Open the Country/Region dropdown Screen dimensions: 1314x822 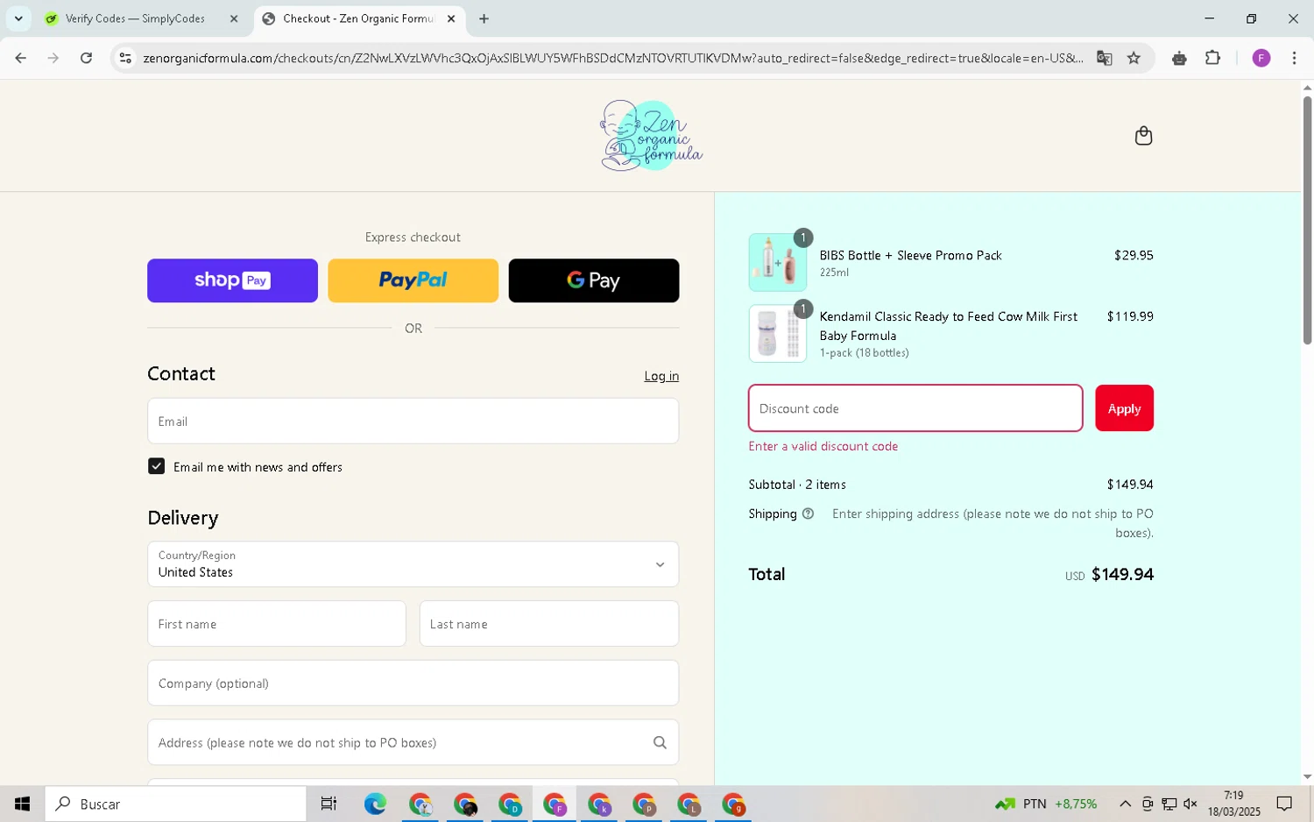[413, 563]
